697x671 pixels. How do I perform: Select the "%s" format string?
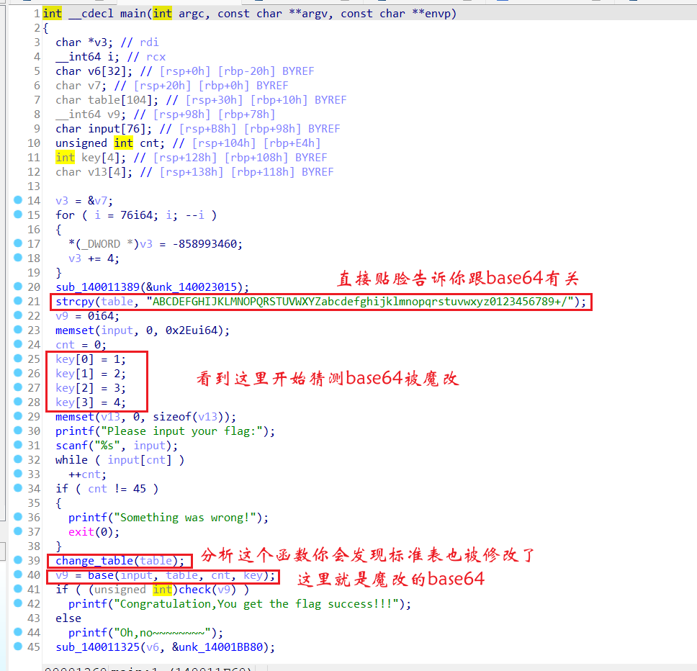(x=107, y=446)
